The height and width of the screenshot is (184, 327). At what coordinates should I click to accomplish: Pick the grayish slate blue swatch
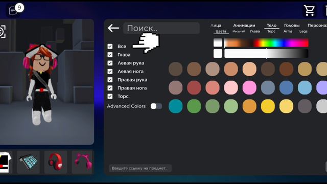268,87
